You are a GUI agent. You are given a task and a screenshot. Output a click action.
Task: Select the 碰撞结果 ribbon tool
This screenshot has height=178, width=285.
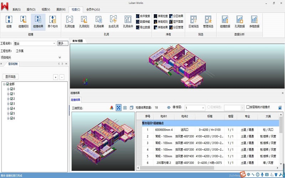(x=38, y=22)
